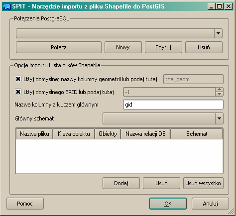Confirm import with OK button
236x216 pixels.
pos(168,204)
